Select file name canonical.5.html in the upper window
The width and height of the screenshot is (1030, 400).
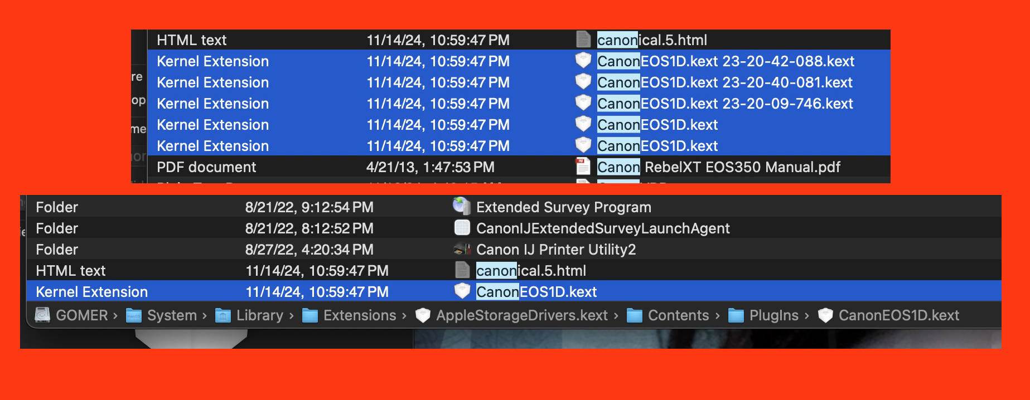[652, 40]
